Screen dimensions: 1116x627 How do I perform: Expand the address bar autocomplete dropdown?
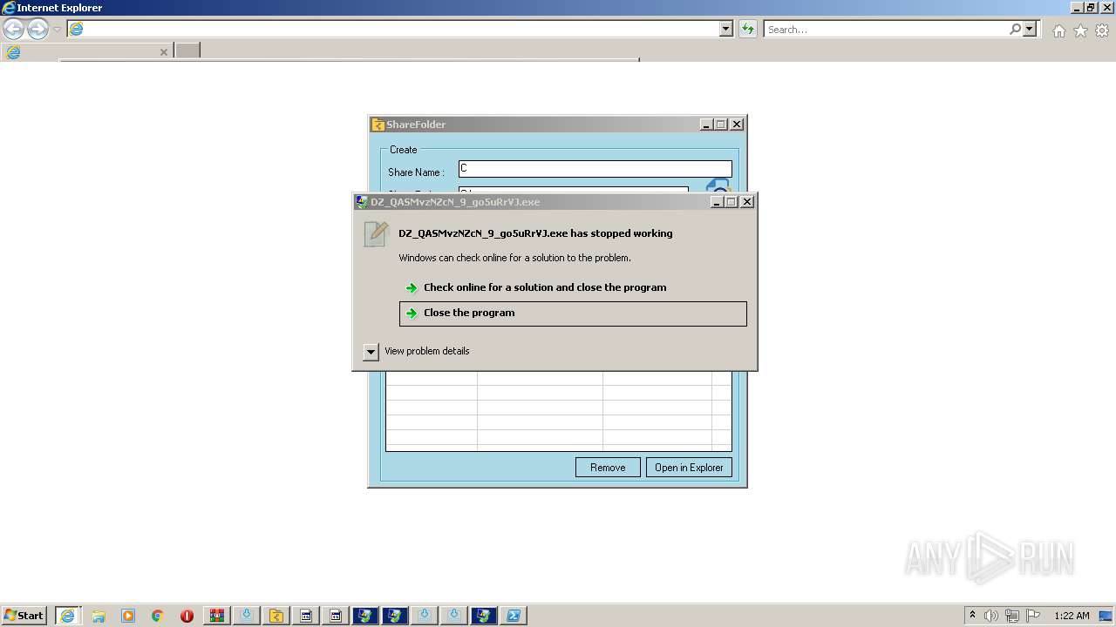(x=726, y=29)
